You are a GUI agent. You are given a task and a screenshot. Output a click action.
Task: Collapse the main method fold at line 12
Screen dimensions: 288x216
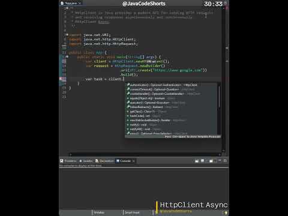point(67,57)
